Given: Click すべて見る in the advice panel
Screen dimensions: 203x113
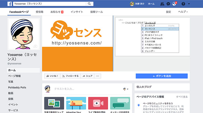Looking at the screenshot, I should (x=182, y=97).
